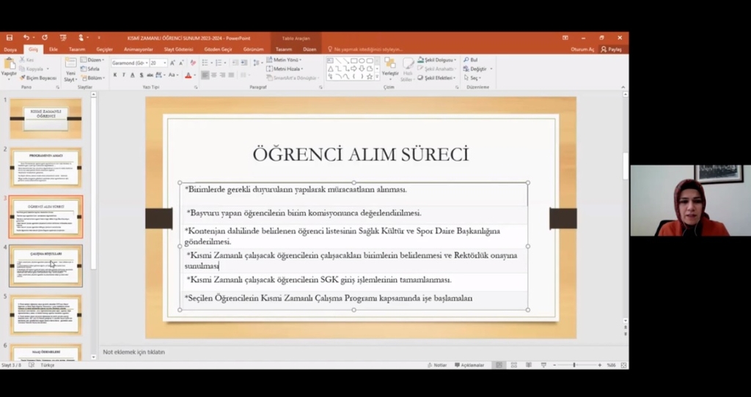Open Metin Yönü text direction dropdown
This screenshot has width=751, height=397.
(284, 60)
